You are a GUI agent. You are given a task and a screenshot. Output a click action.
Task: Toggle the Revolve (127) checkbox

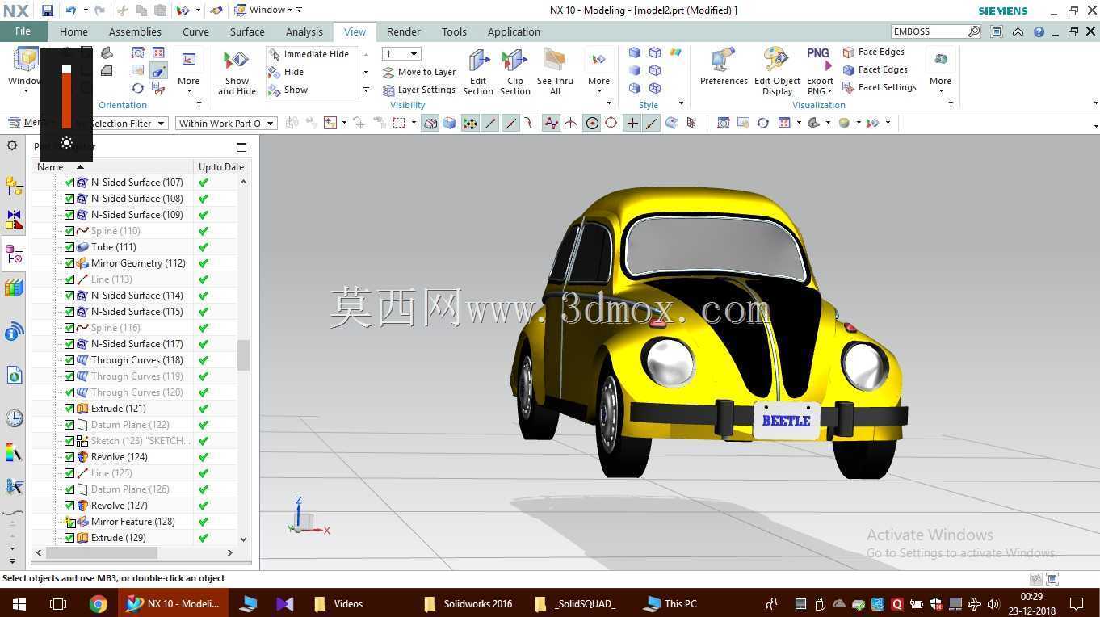(69, 506)
